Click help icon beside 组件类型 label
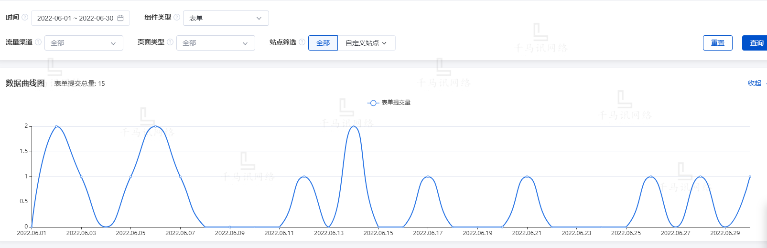The image size is (767, 248). [177, 17]
